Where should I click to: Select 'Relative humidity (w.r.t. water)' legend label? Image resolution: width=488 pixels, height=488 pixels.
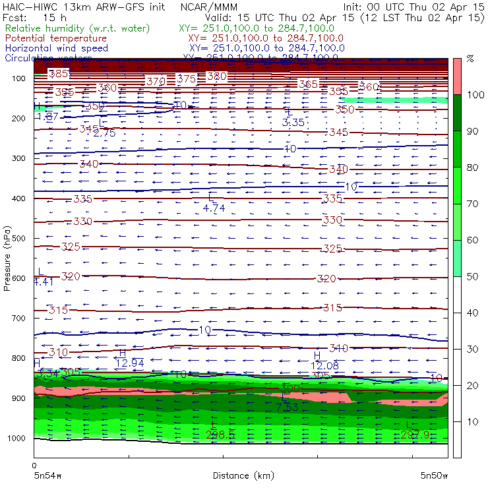tap(78, 28)
